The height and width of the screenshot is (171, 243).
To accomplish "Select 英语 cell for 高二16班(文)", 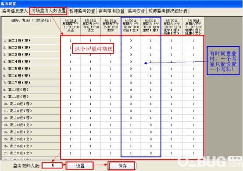I will [71, 146].
